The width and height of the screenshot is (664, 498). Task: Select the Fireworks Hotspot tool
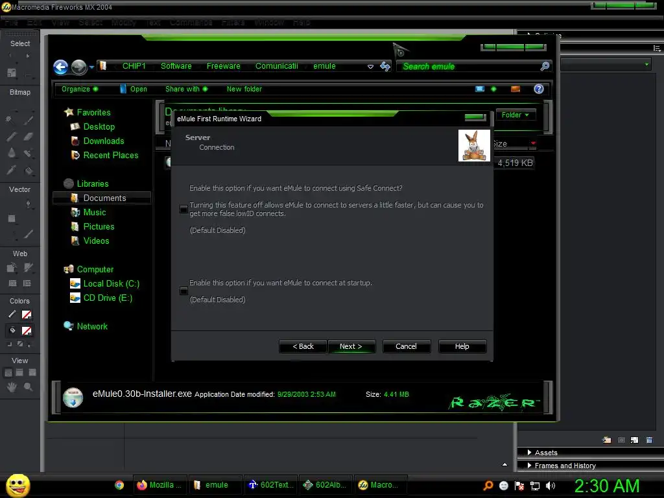point(12,268)
